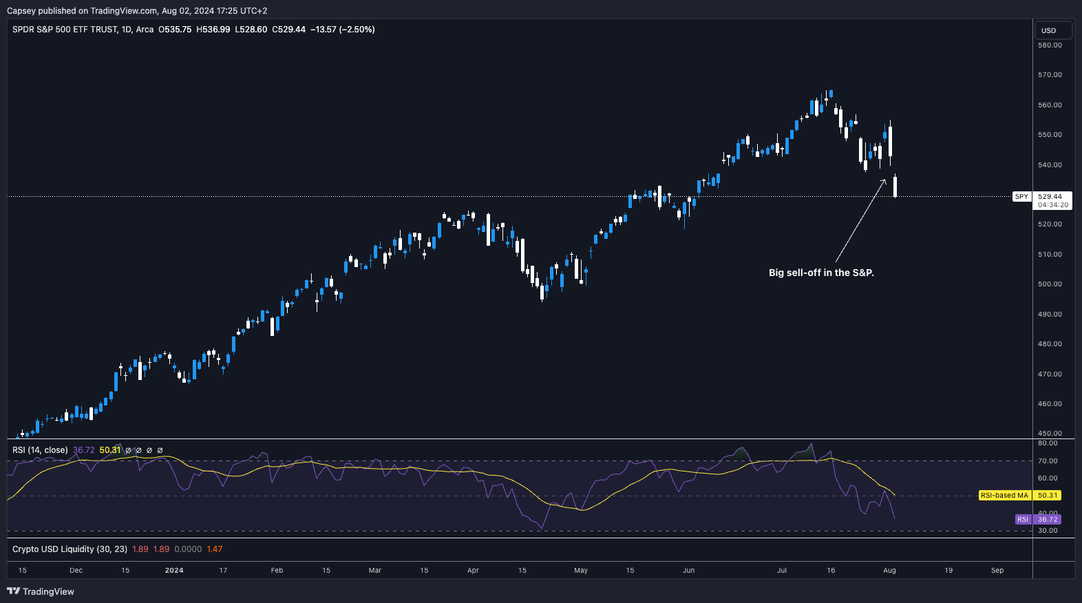
Task: Click the change value −13.57 (−2.50%)
Action: point(343,30)
